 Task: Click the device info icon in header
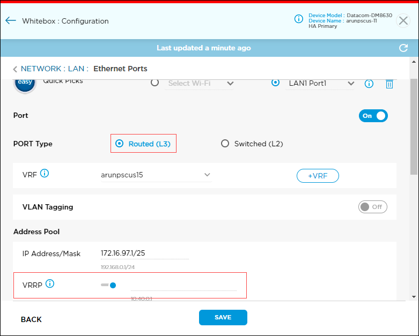(x=299, y=19)
